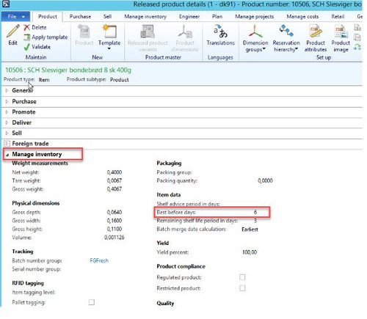Click the New Template icon
This screenshot has width=367, height=319.
109,32
